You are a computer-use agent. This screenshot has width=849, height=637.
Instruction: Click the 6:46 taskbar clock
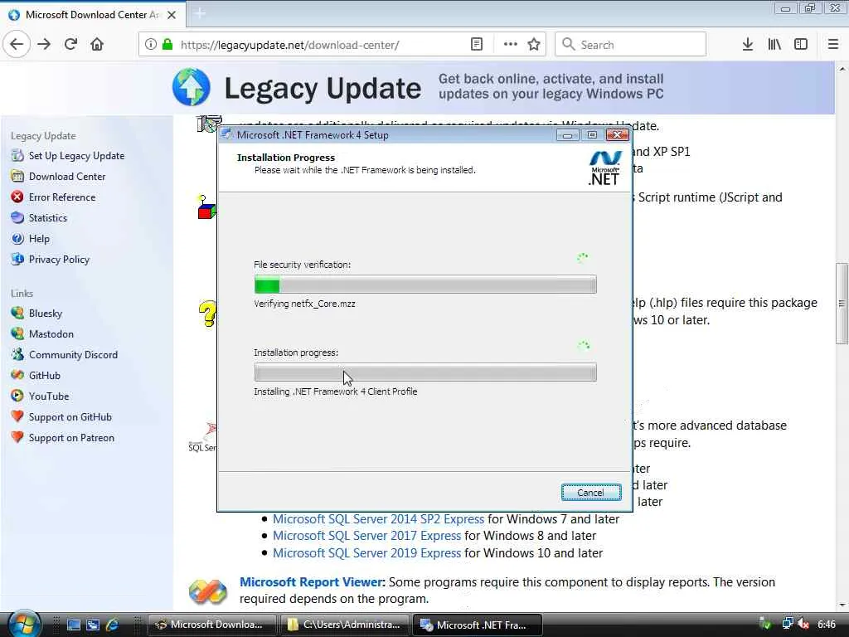click(827, 625)
